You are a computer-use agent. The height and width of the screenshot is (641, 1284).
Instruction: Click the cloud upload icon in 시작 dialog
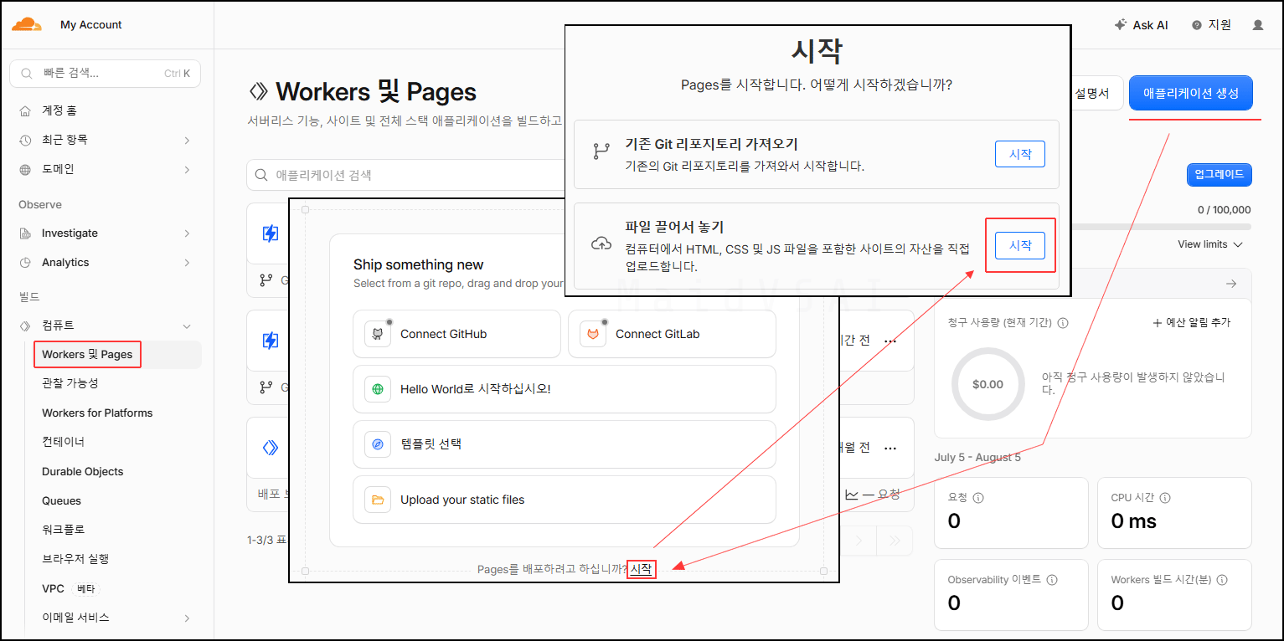coord(601,244)
